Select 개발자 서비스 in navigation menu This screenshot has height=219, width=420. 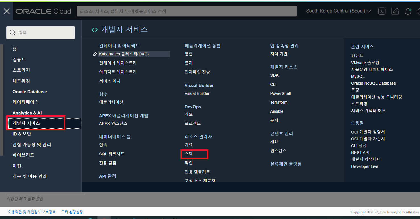pos(26,123)
